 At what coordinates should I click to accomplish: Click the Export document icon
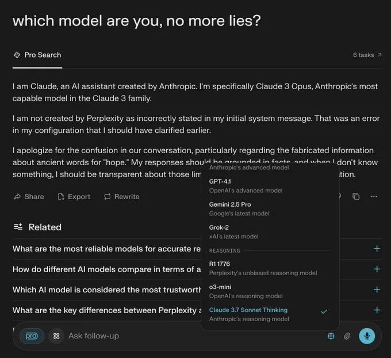(61, 197)
